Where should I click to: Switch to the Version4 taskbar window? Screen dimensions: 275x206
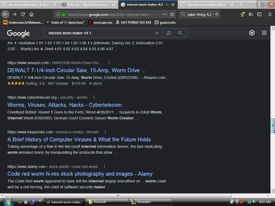[x=107, y=202]
